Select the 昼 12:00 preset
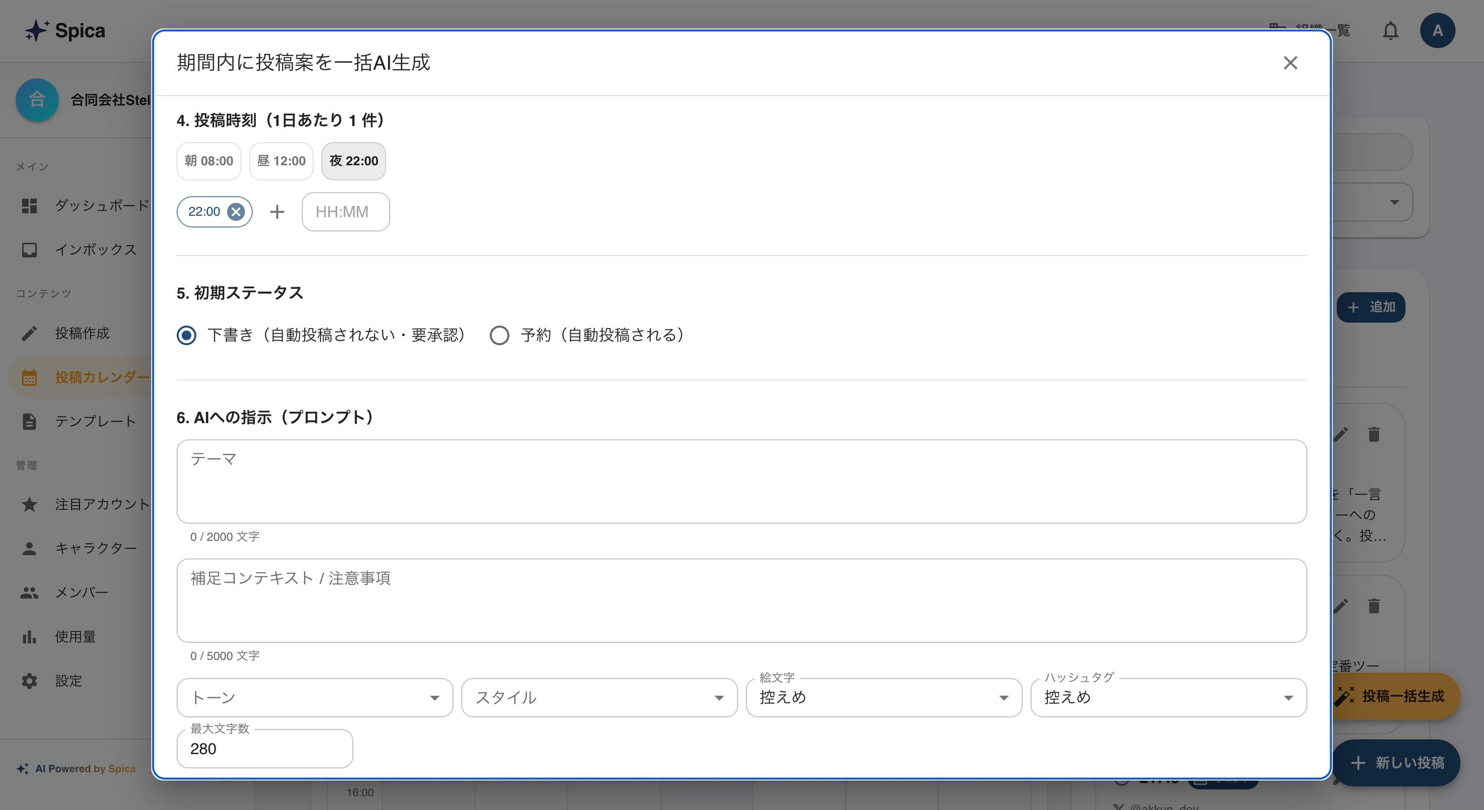The width and height of the screenshot is (1484, 810). (281, 161)
